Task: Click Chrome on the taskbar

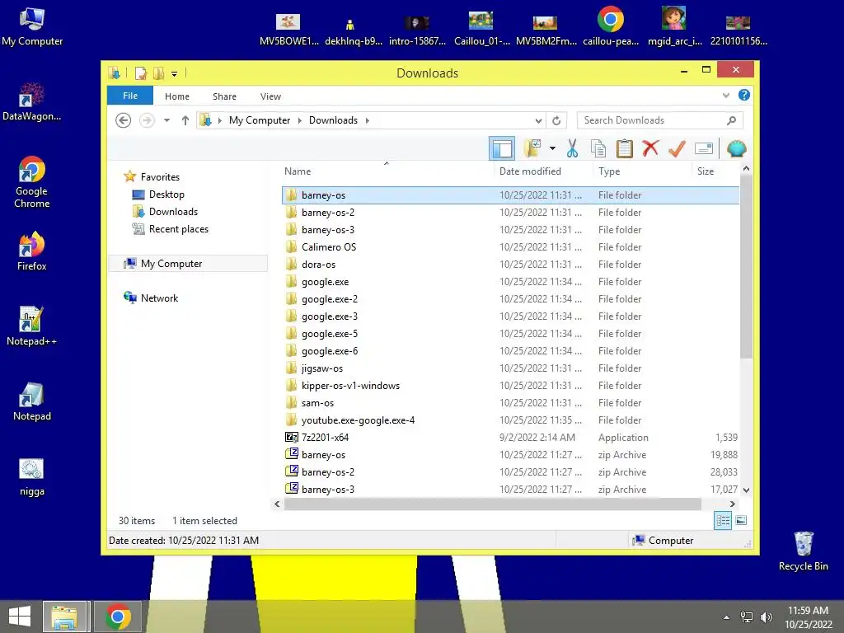Action: [118, 617]
